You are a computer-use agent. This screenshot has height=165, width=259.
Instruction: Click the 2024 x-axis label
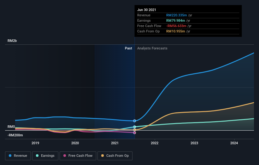pos(234,143)
